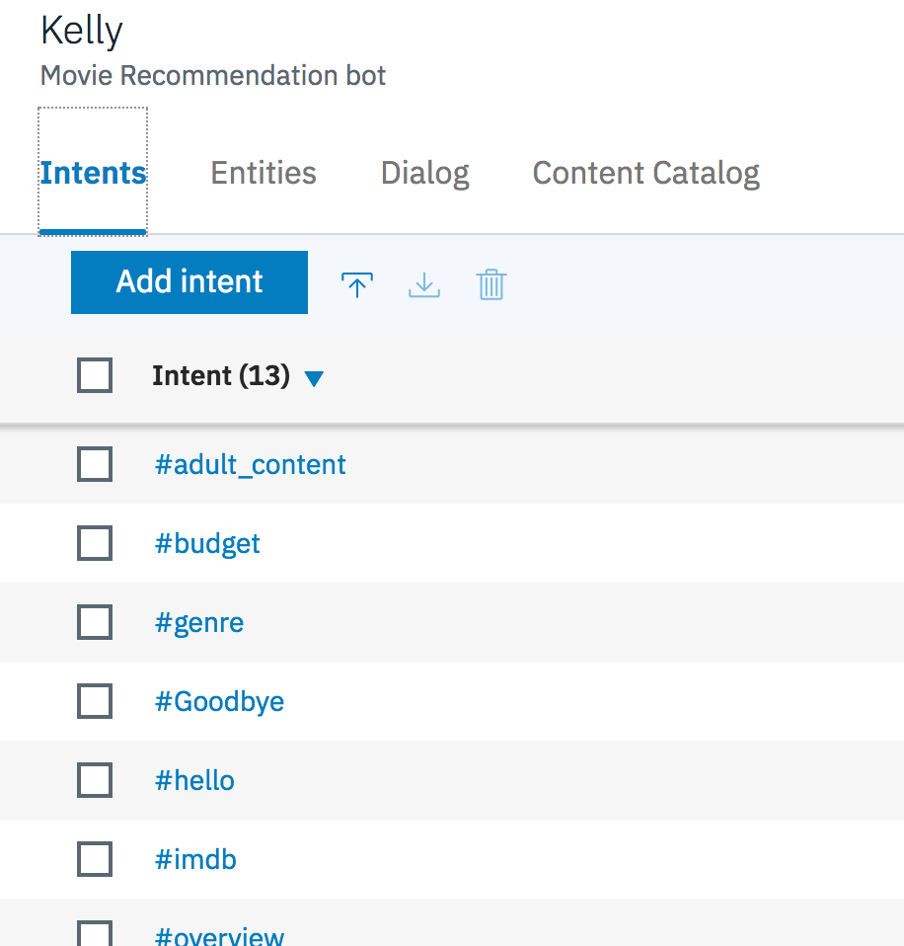Image resolution: width=904 pixels, height=946 pixels.
Task: Open the Content Catalog tab
Action: pos(645,173)
